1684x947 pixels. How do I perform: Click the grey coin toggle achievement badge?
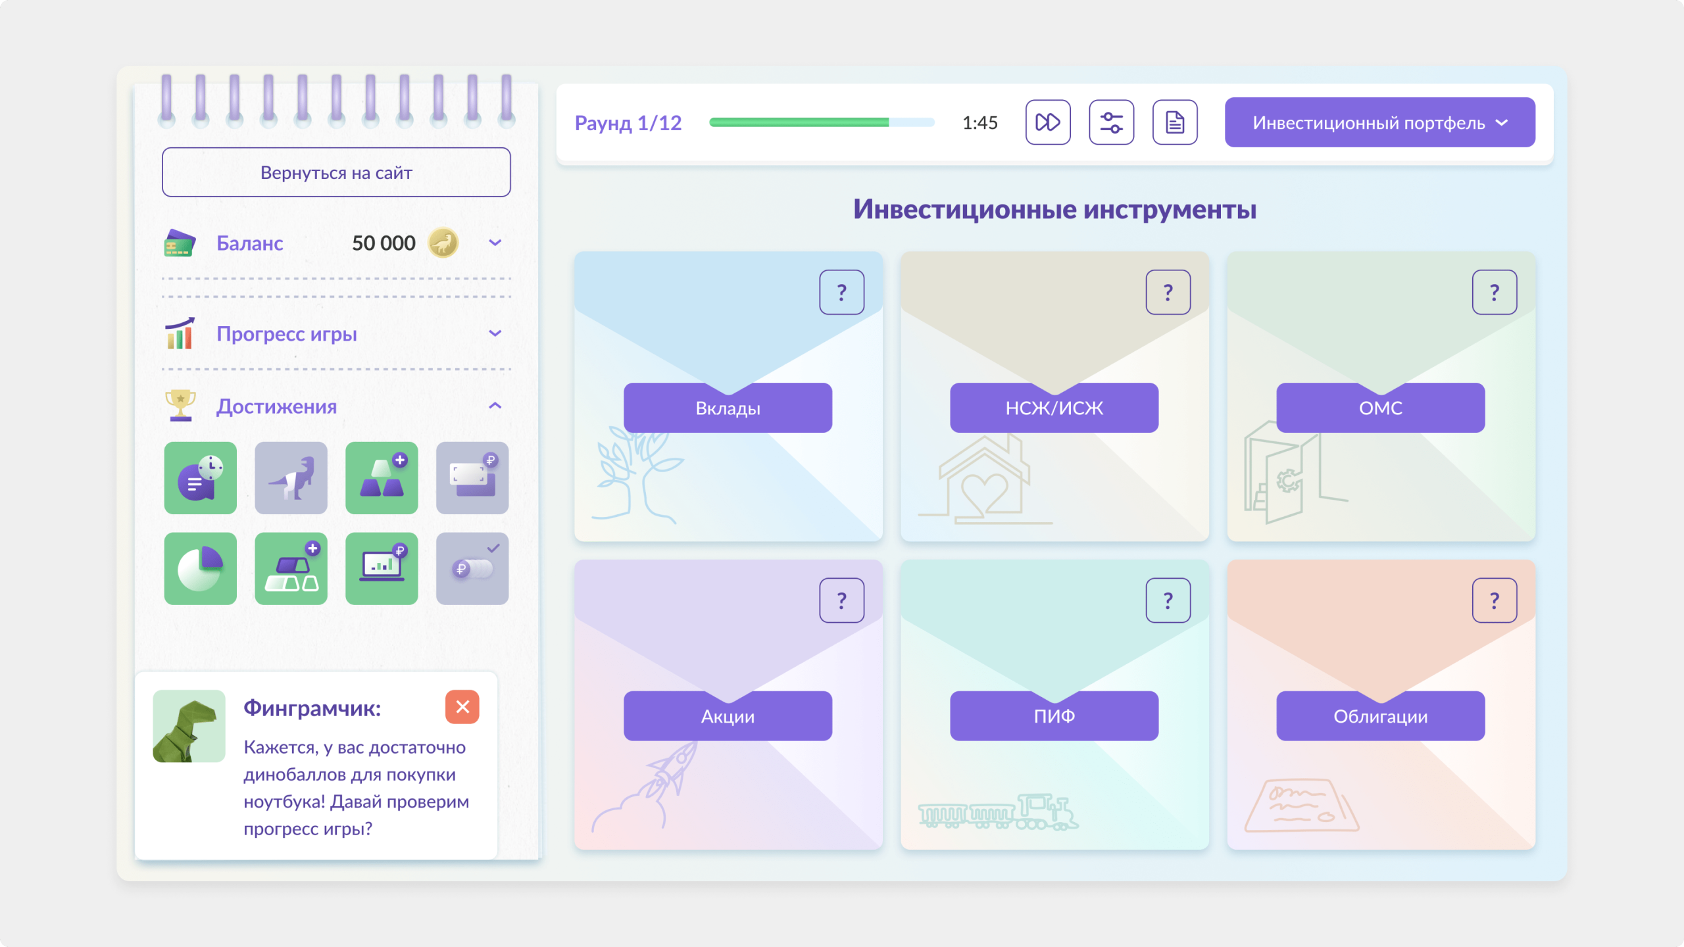pyautogui.click(x=472, y=569)
